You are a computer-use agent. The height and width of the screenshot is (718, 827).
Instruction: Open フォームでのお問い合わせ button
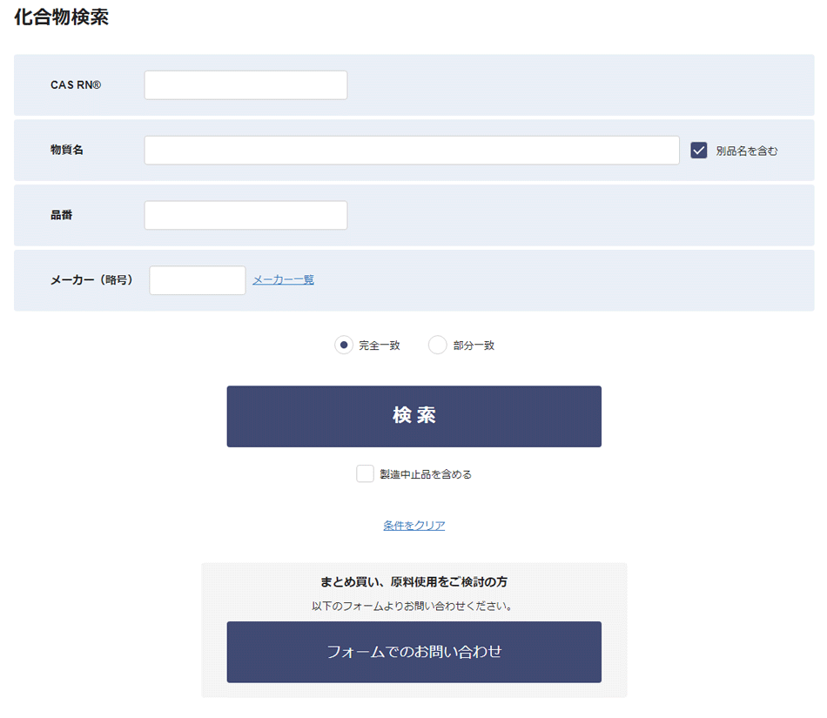[x=414, y=652]
